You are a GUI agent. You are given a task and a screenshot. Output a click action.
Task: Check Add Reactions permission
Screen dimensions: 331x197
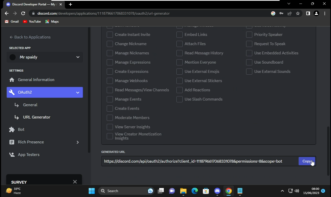click(180, 90)
